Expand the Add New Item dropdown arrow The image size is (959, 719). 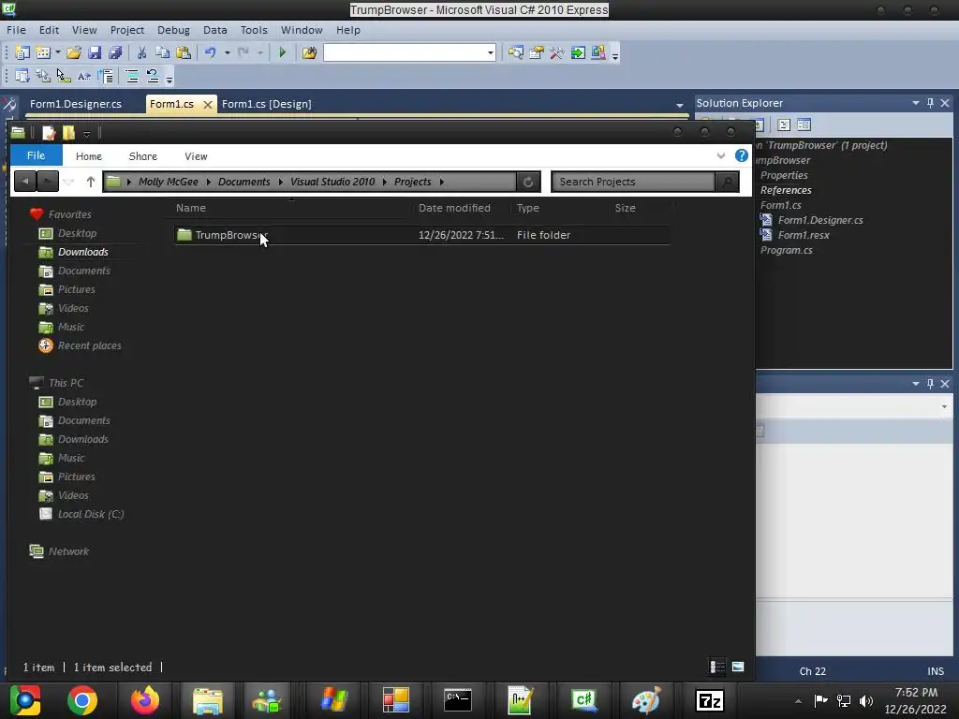coord(58,52)
